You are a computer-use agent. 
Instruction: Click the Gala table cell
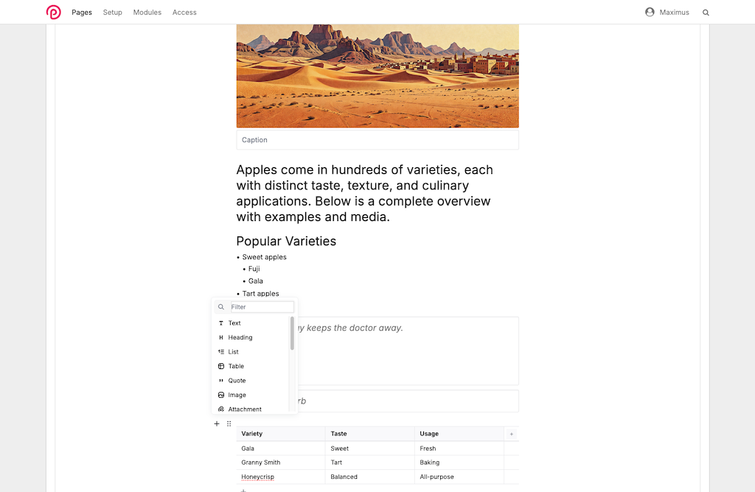[x=281, y=449]
